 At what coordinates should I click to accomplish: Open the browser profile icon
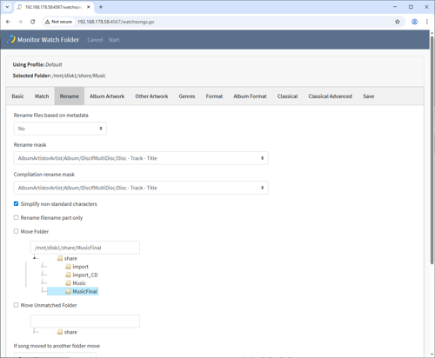[x=414, y=22]
